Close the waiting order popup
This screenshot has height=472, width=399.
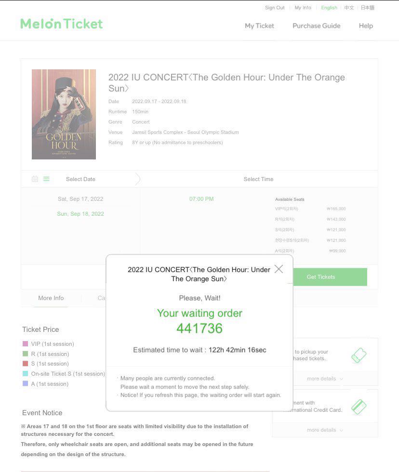pyautogui.click(x=279, y=269)
